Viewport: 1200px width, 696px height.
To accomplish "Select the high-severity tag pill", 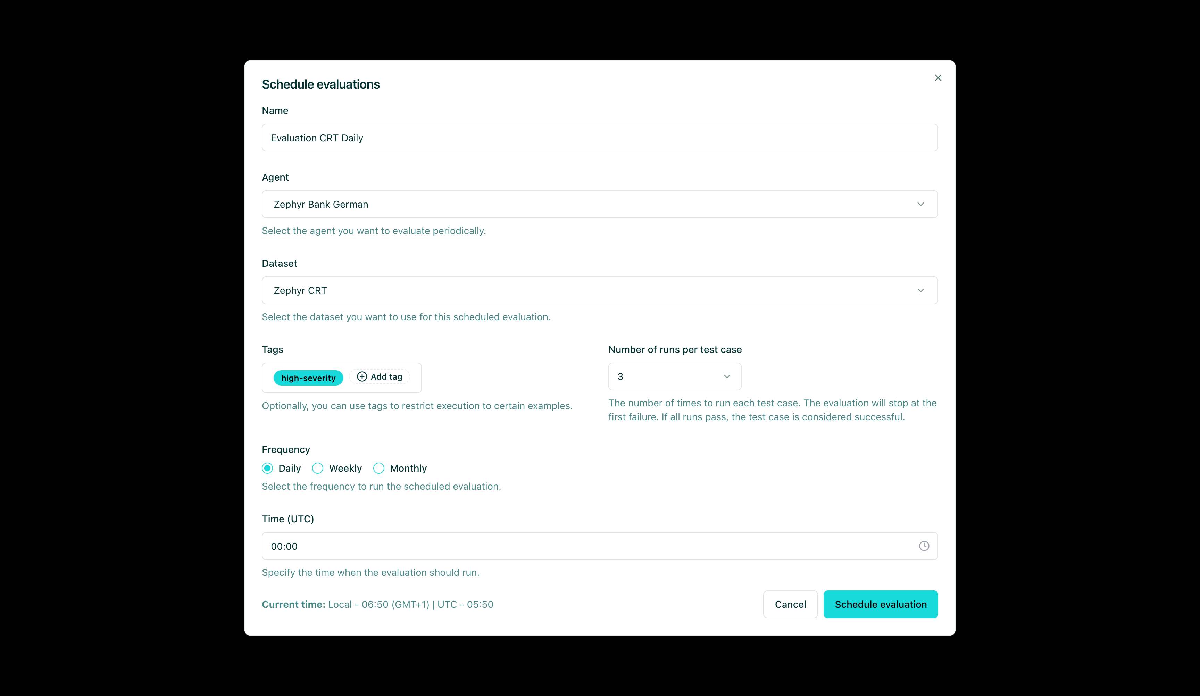I will (x=308, y=377).
